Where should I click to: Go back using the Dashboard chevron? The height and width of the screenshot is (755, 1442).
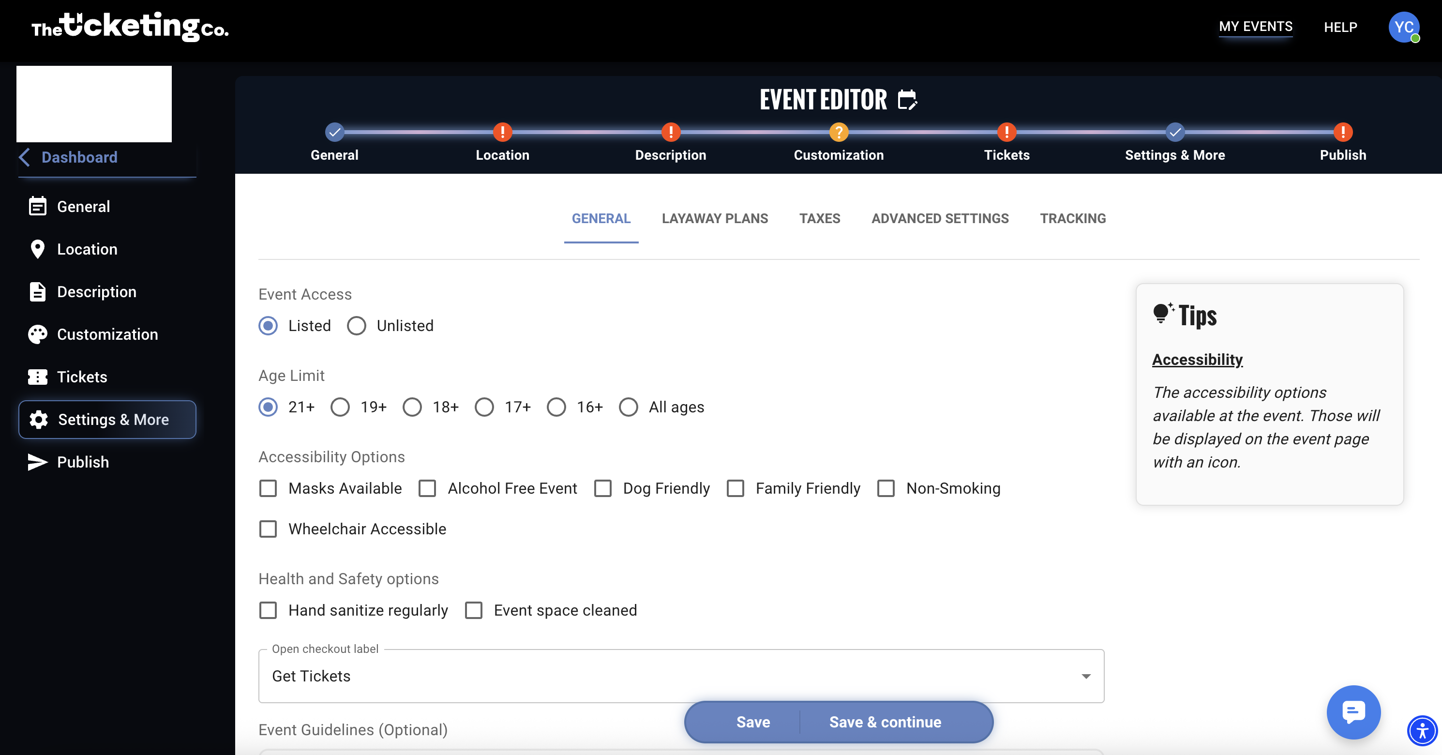pyautogui.click(x=25, y=157)
